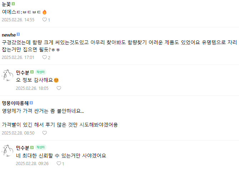
Task: Click 민수분's name on the 18:05 reply
Action: pyautogui.click(x=22, y=72)
